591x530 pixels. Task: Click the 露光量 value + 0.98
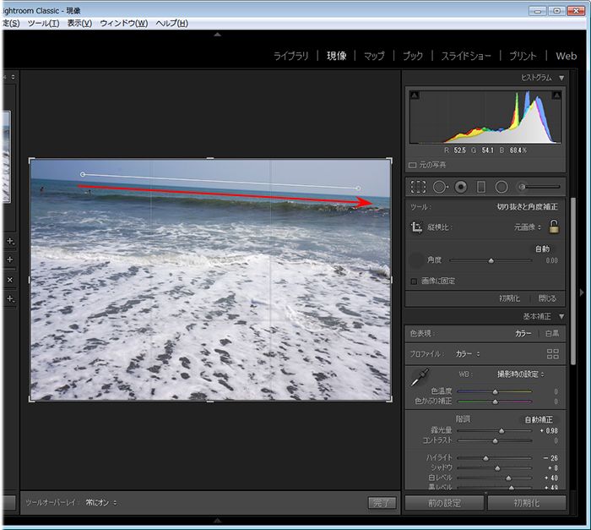[549, 431]
